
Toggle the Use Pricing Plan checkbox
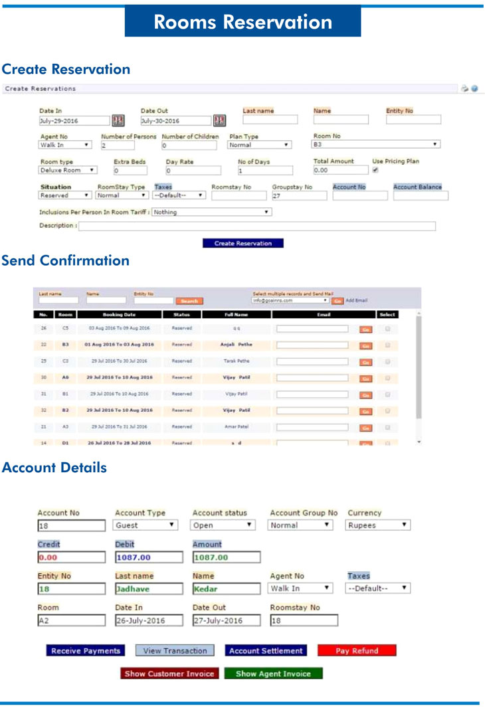coord(375,170)
